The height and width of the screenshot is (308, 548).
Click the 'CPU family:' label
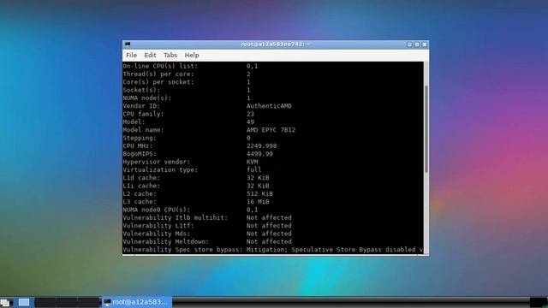pyautogui.click(x=143, y=114)
